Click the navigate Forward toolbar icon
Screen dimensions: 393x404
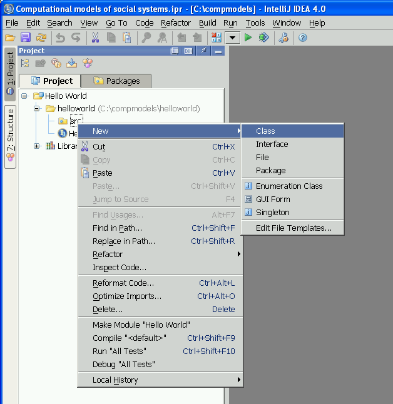click(197, 38)
